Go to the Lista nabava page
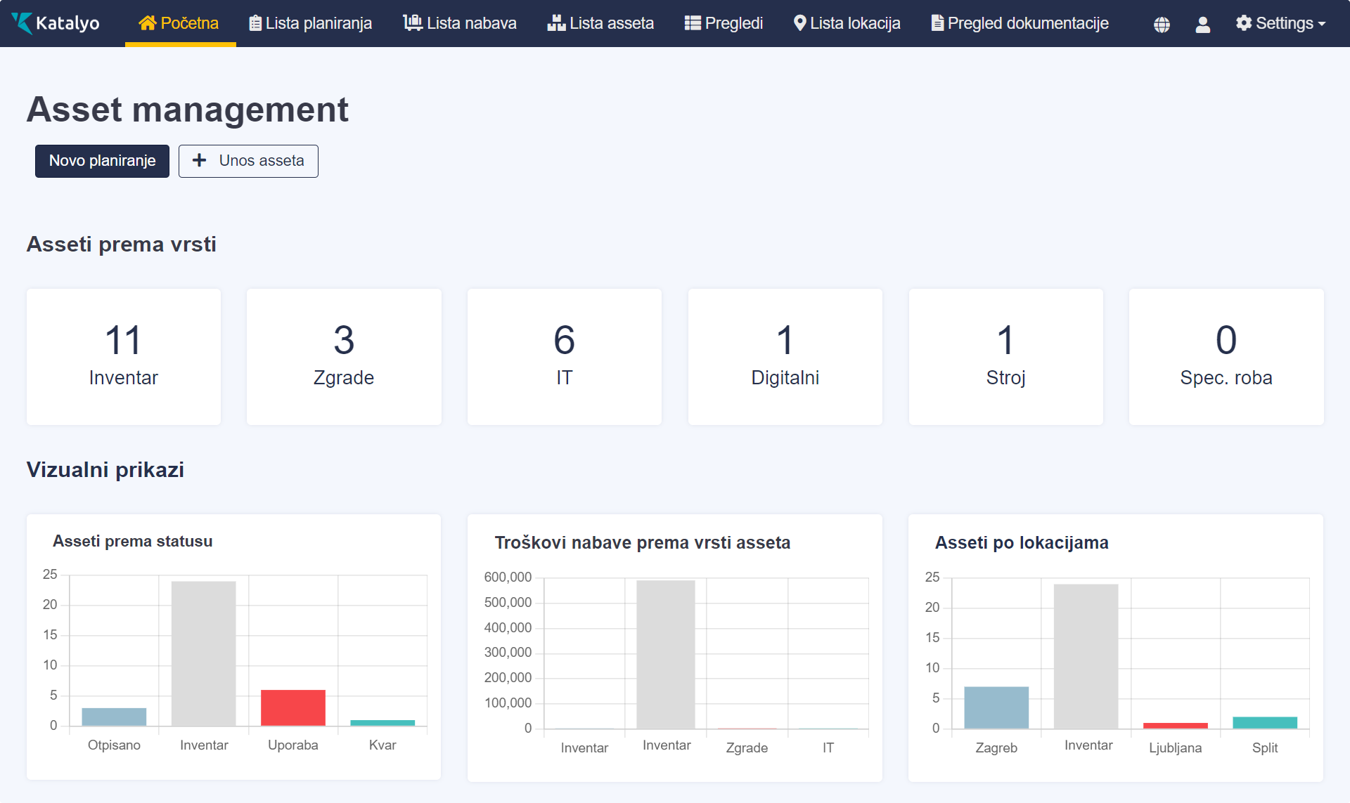This screenshot has height=803, width=1350. point(460,23)
